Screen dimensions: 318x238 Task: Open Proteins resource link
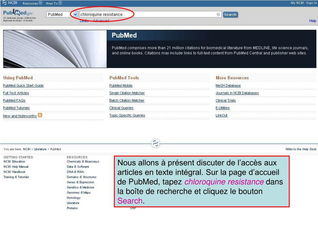point(72,208)
